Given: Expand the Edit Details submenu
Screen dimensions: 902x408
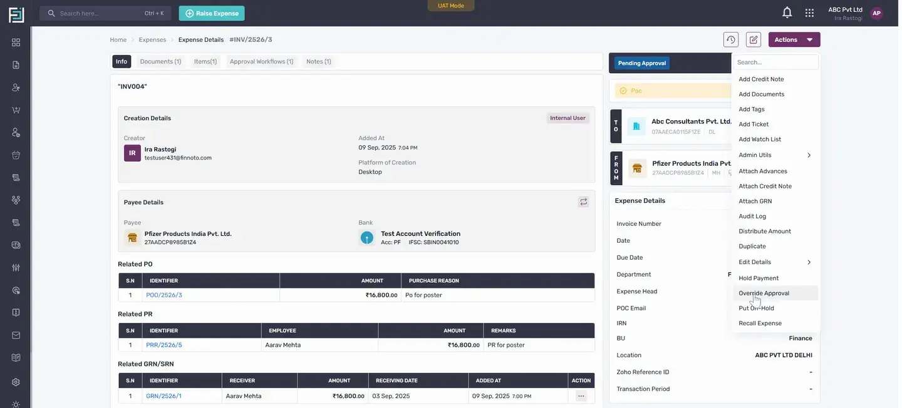Looking at the screenshot, I should pyautogui.click(x=775, y=262).
